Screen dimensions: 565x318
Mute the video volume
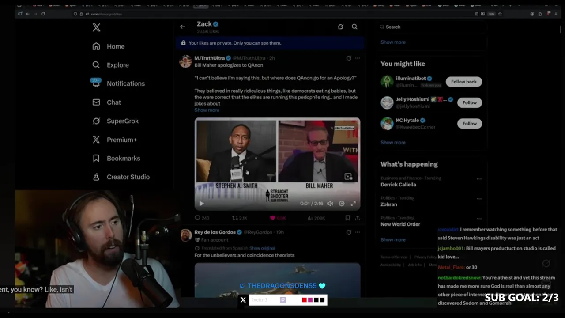(x=330, y=204)
